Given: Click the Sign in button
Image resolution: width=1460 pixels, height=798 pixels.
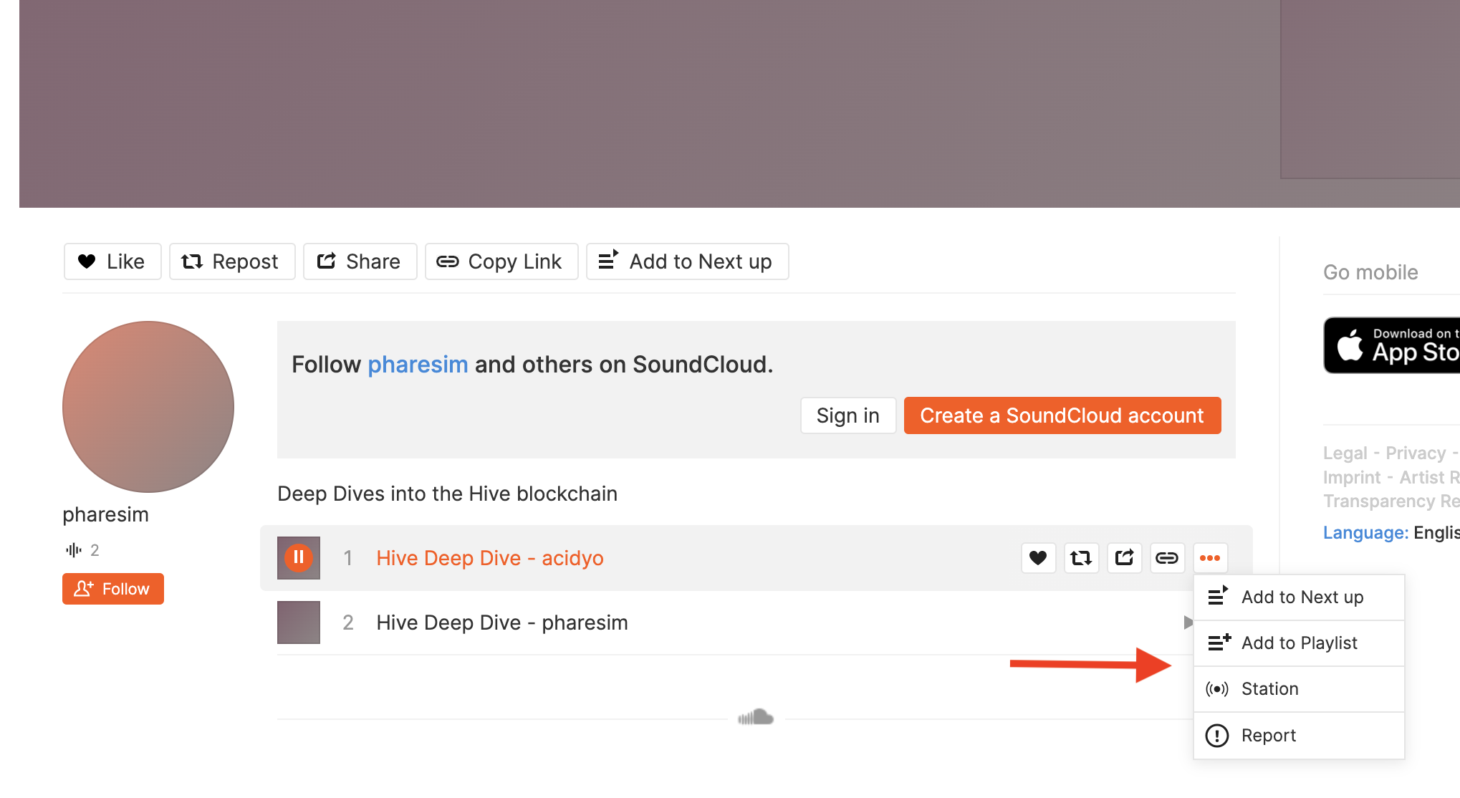Looking at the screenshot, I should pos(848,415).
